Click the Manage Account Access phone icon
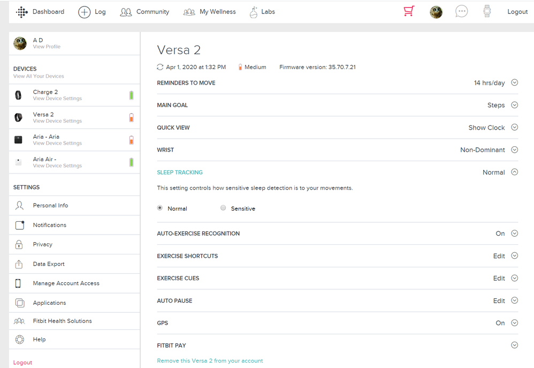 coord(18,283)
